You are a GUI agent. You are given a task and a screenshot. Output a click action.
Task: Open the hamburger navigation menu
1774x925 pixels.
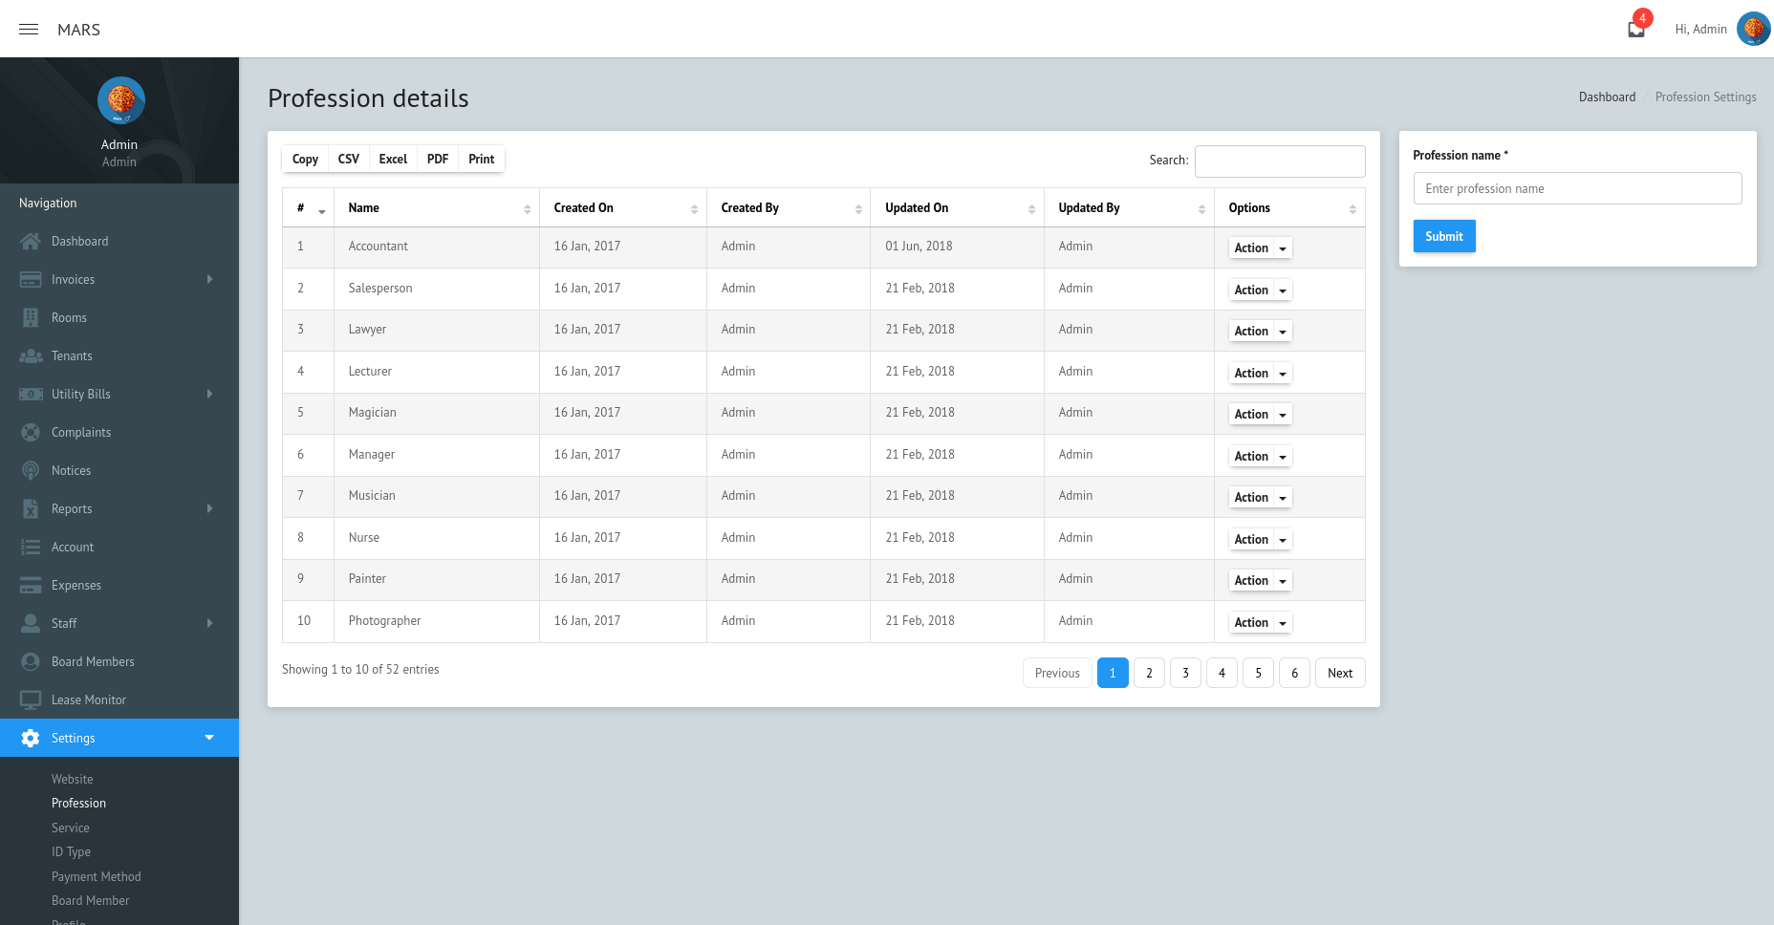click(28, 29)
